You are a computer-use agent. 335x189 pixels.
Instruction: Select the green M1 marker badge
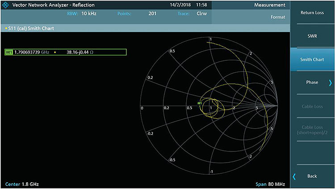(x=9, y=52)
